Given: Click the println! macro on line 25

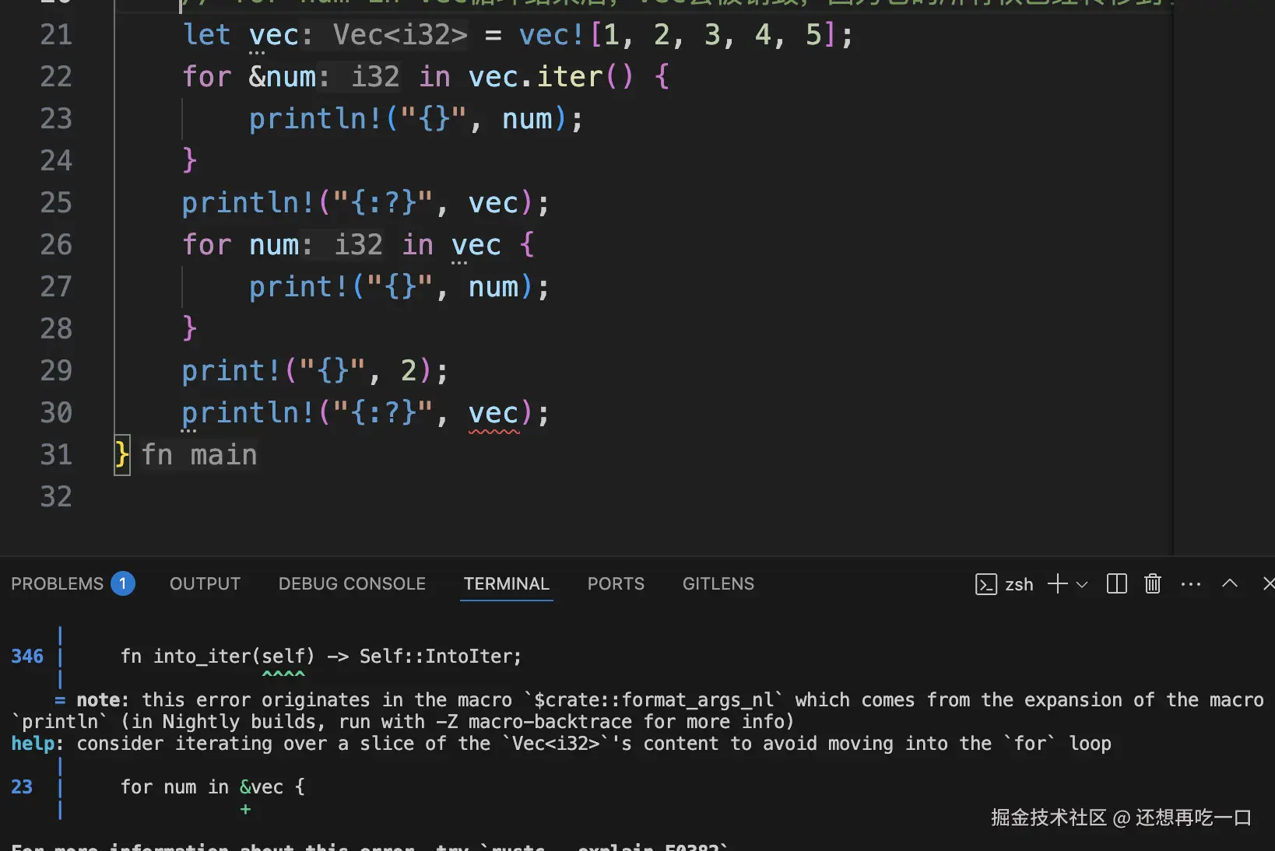Looking at the screenshot, I should [x=248, y=203].
